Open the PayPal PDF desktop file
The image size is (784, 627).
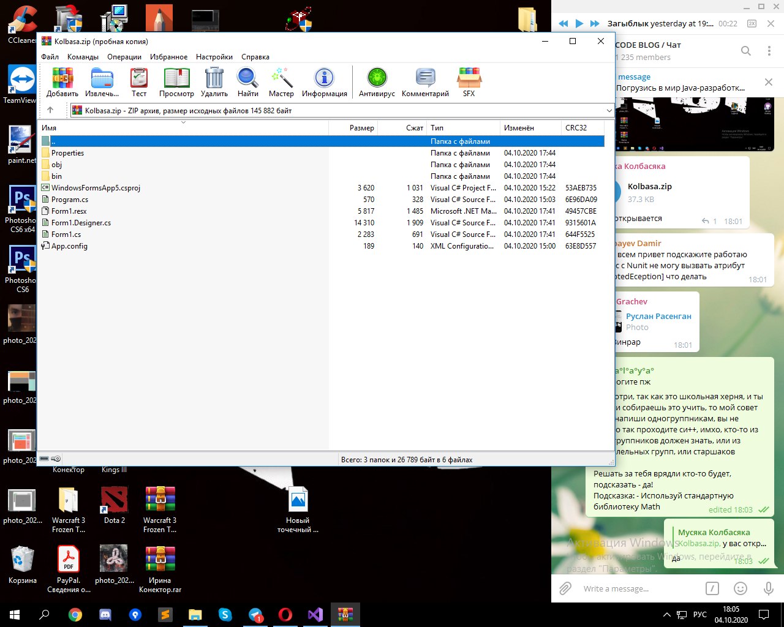pyautogui.click(x=69, y=569)
